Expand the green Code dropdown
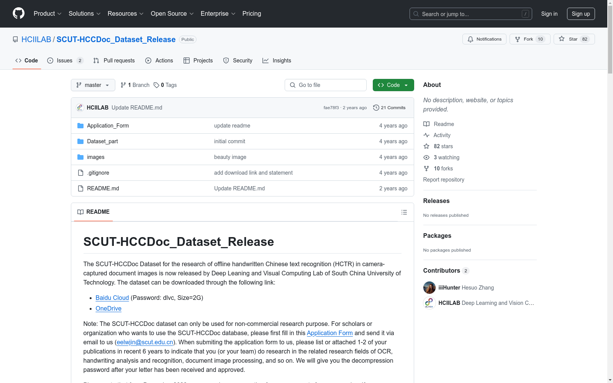 [393, 85]
